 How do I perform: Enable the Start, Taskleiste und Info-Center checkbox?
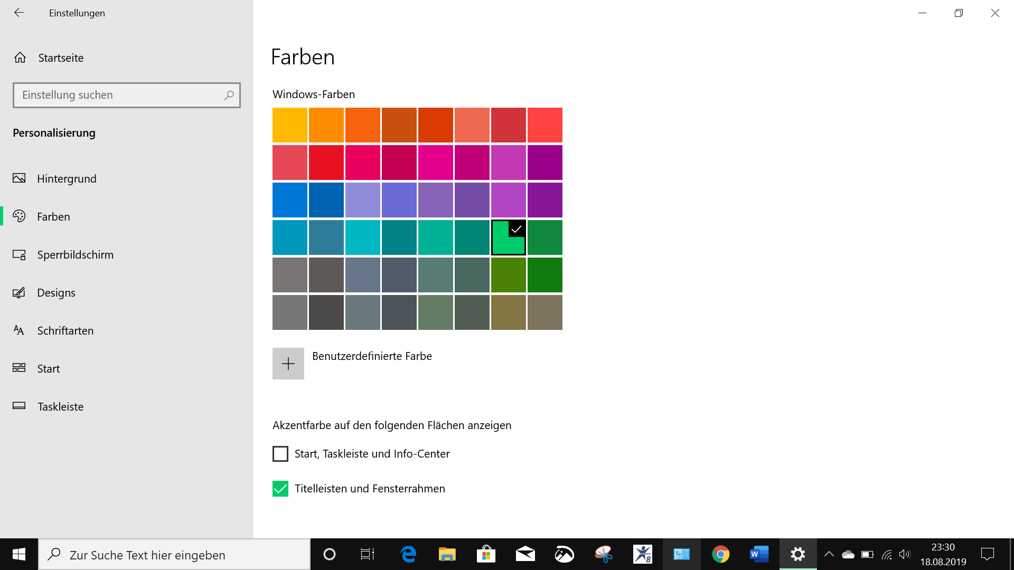tap(280, 454)
